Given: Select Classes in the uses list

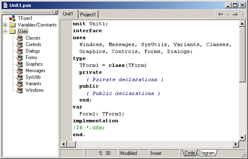Looking at the screenshot, I should [33, 38].
